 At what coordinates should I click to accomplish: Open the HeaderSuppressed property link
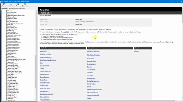93,95
